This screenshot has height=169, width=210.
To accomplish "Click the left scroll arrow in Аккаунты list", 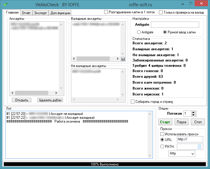I will click(12, 93).
